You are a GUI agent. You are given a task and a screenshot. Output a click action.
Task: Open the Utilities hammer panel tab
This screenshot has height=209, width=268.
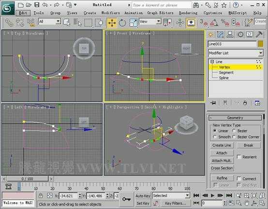click(x=259, y=34)
